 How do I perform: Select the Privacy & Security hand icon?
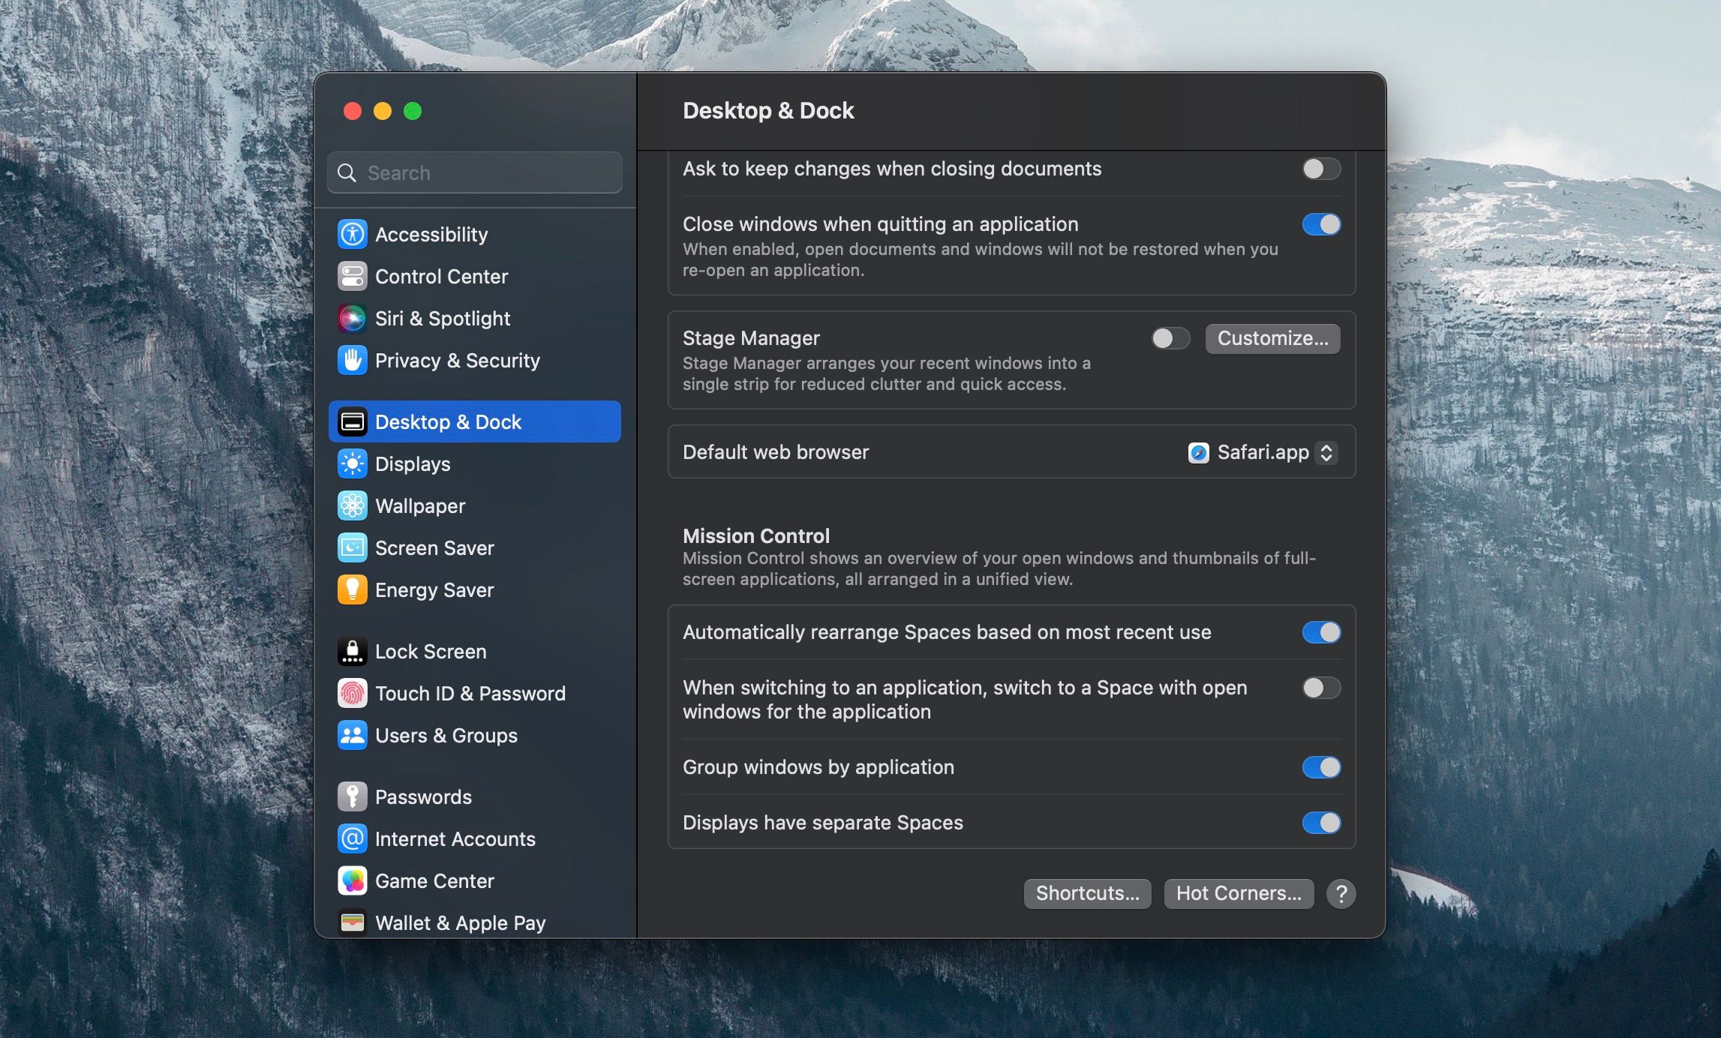(353, 360)
